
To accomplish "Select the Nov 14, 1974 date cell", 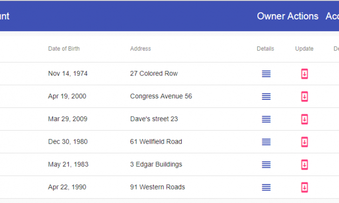I will click(x=68, y=73).
